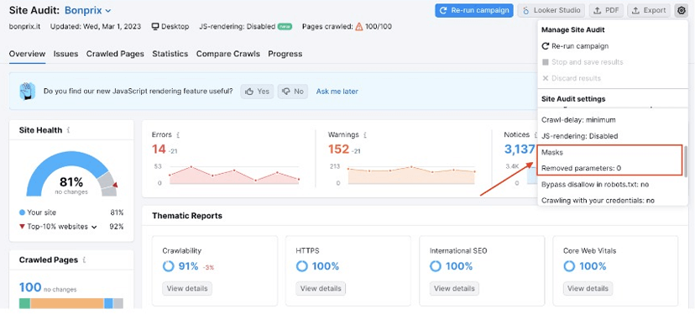View details for Core Web Vitals report

coord(588,289)
